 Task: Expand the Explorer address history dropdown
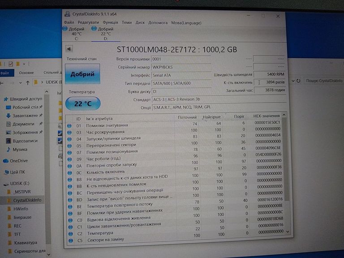(293, 81)
